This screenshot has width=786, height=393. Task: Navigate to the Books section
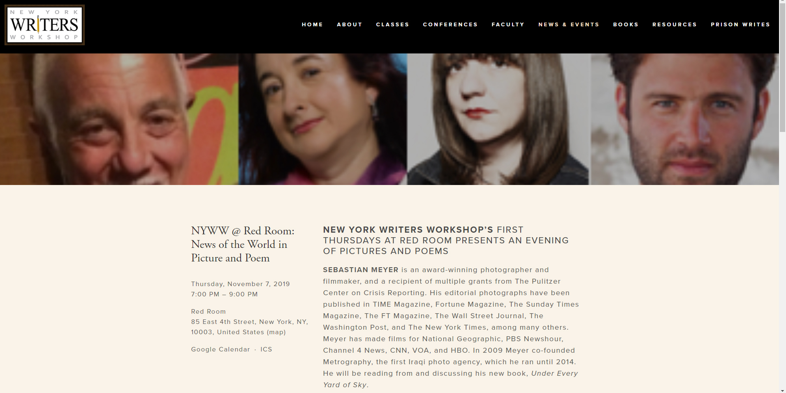(626, 25)
